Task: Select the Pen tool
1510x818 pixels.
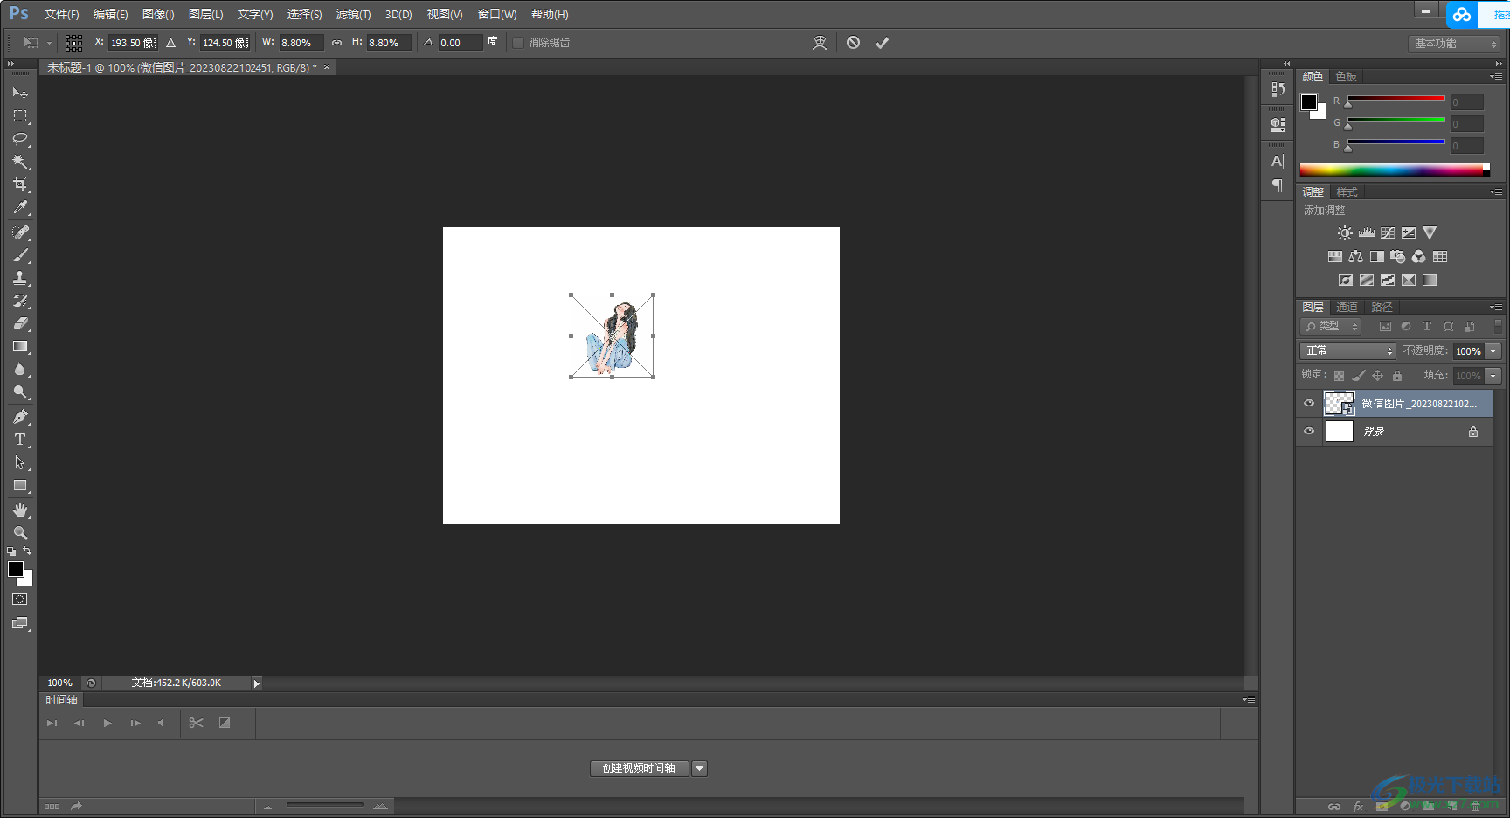Action: point(20,417)
